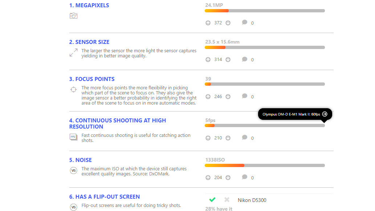Screen dimensions: 375x211
Task: Downvote the Sensor Size spec
Action: pos(228,60)
